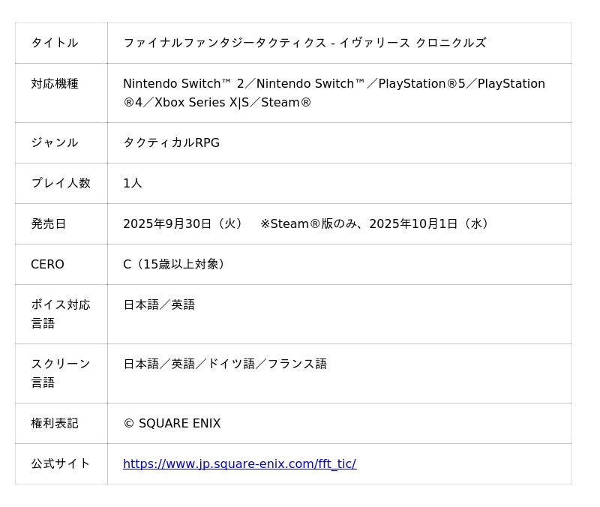Click the Nintendo Switch platforms list text

coord(334,92)
